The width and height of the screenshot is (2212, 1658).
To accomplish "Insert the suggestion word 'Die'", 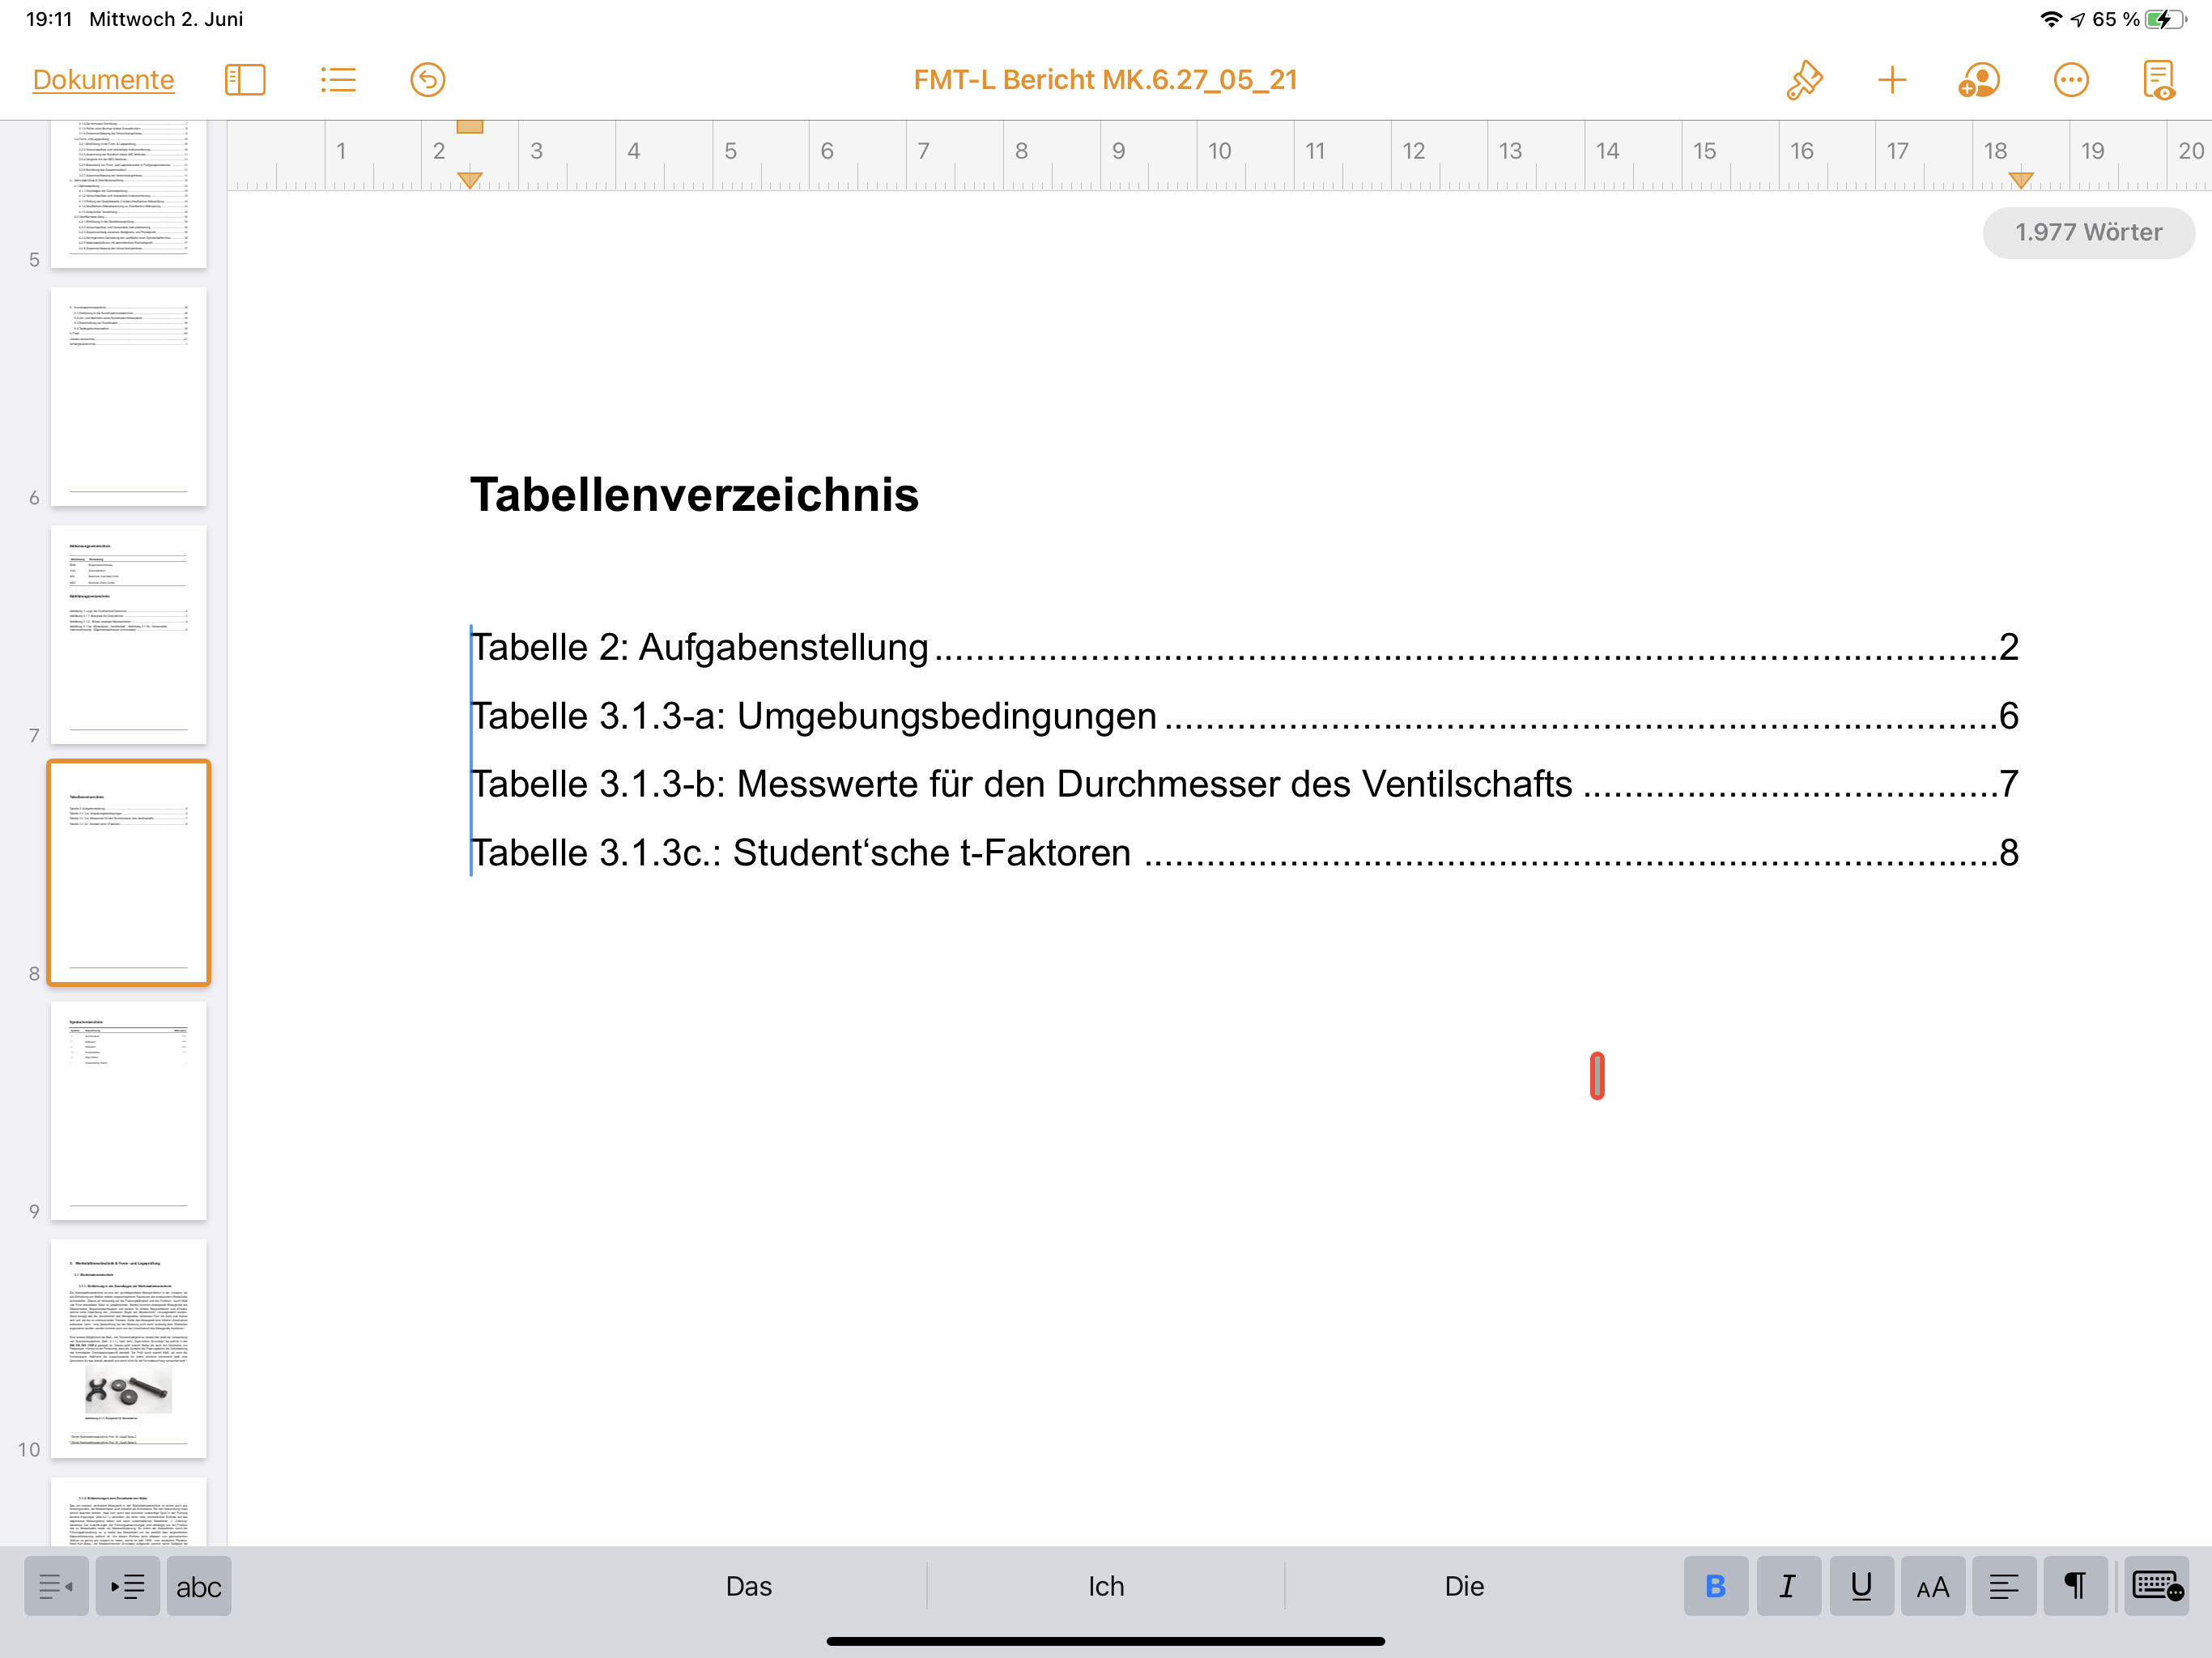I will click(1463, 1586).
